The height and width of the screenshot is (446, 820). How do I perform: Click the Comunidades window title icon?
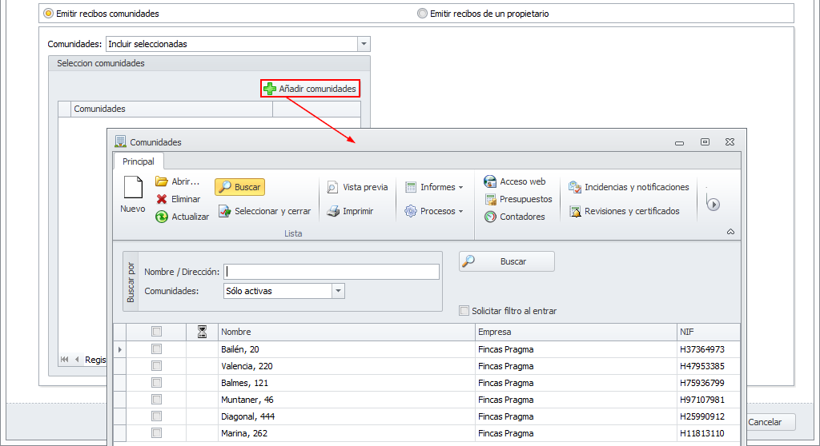click(120, 141)
